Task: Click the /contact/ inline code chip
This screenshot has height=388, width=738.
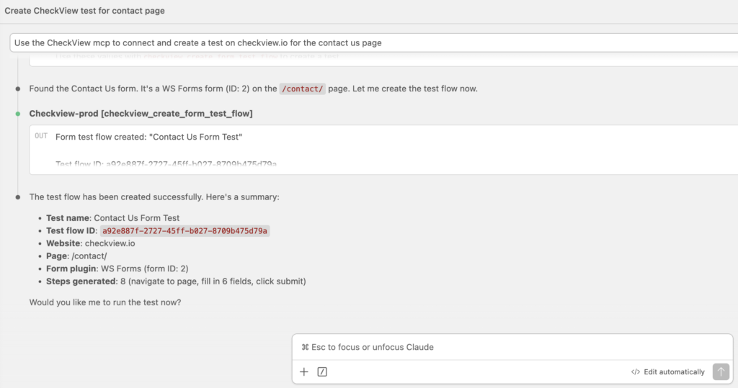Action: (x=303, y=89)
